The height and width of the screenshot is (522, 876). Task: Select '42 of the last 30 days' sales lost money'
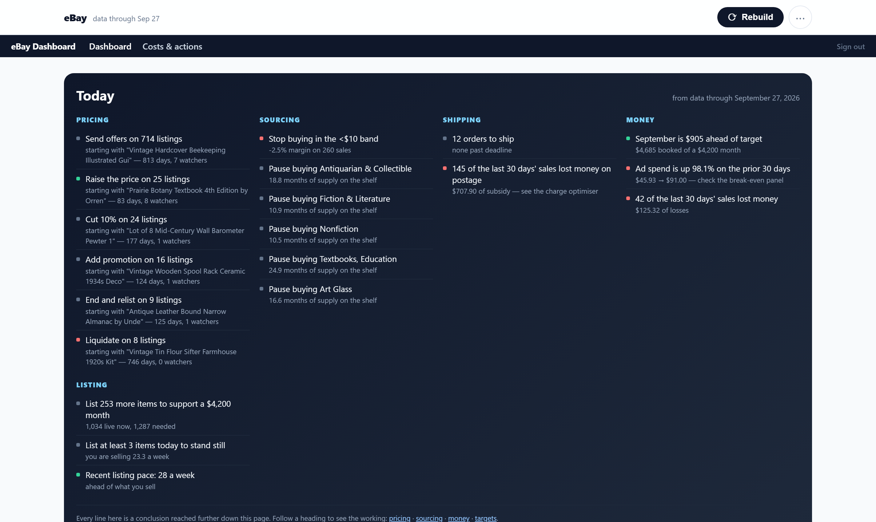coord(706,199)
